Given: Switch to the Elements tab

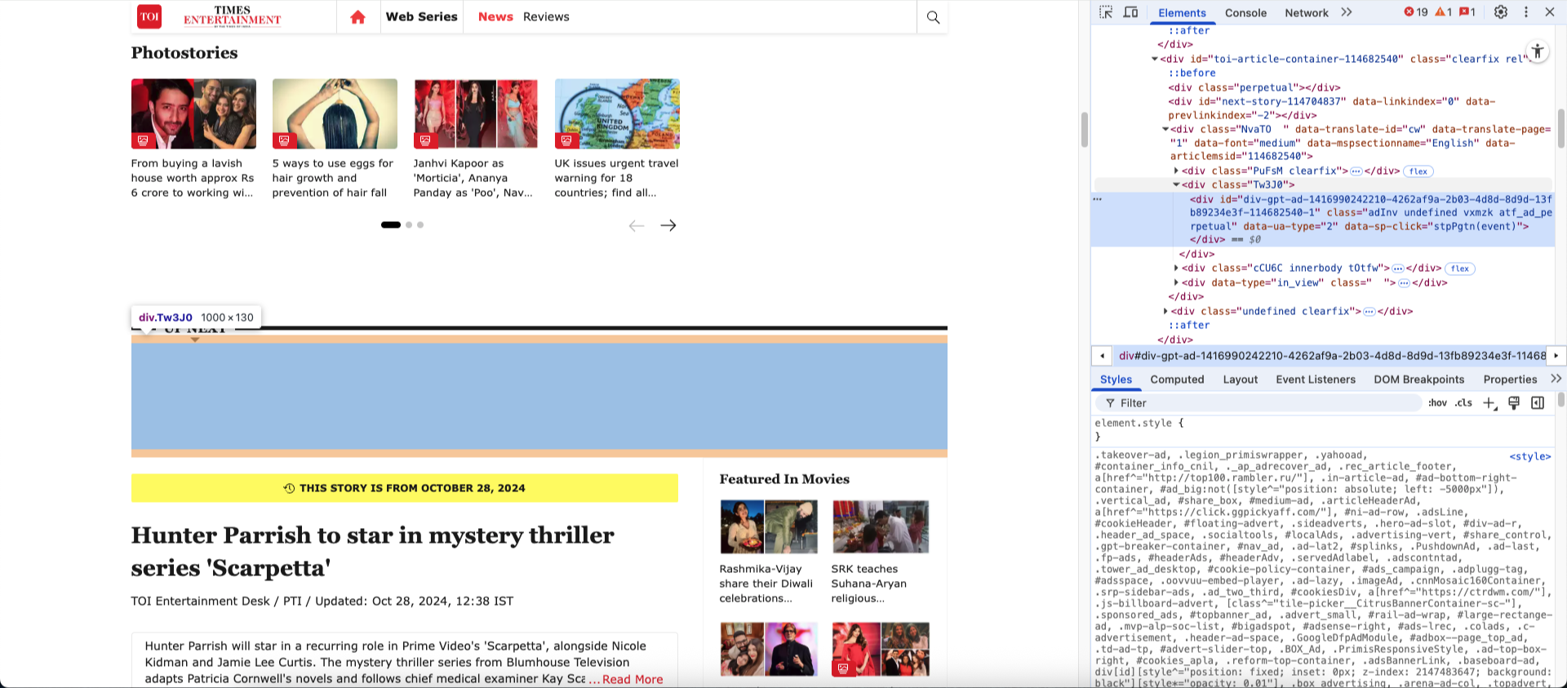Looking at the screenshot, I should pyautogui.click(x=1182, y=13).
